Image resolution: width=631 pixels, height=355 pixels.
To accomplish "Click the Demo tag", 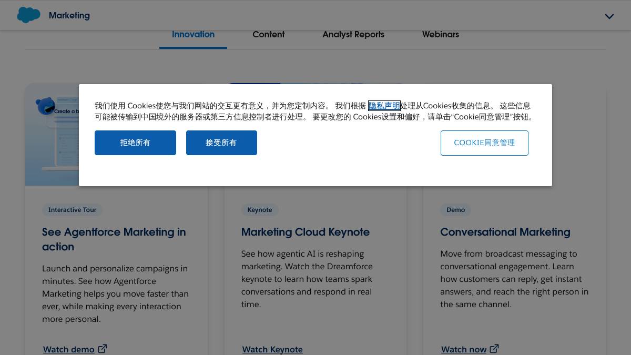I will (455, 210).
